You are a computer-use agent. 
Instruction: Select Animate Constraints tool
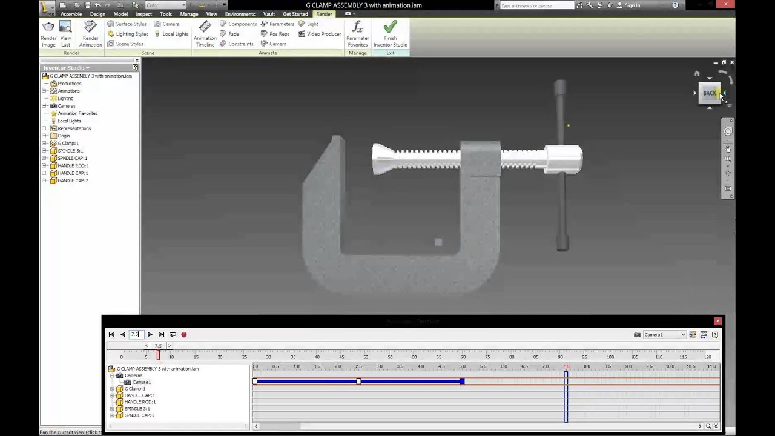coord(236,44)
